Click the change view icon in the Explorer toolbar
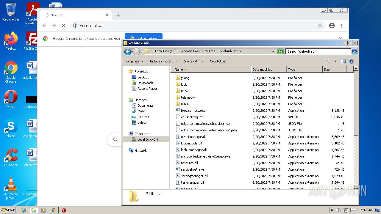 tap(328, 61)
